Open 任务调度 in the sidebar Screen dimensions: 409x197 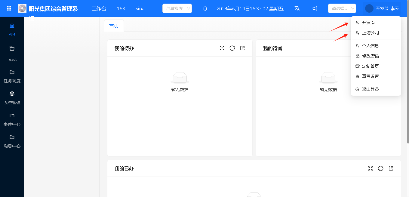[12, 76]
